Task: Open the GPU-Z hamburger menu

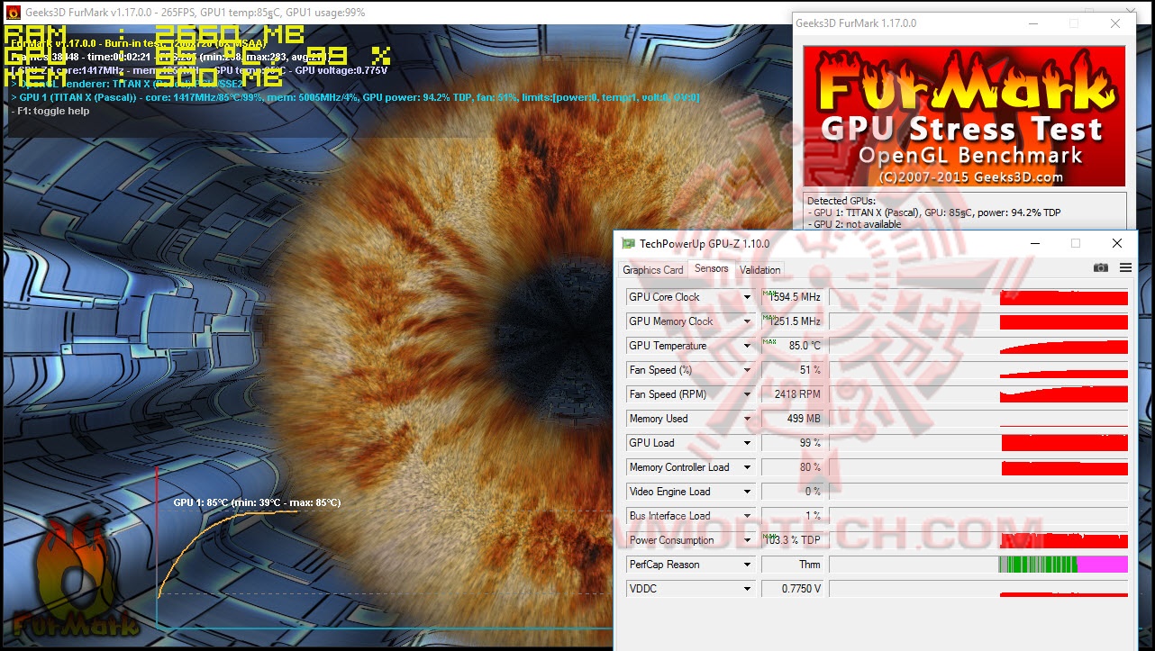Action: 1125,267
